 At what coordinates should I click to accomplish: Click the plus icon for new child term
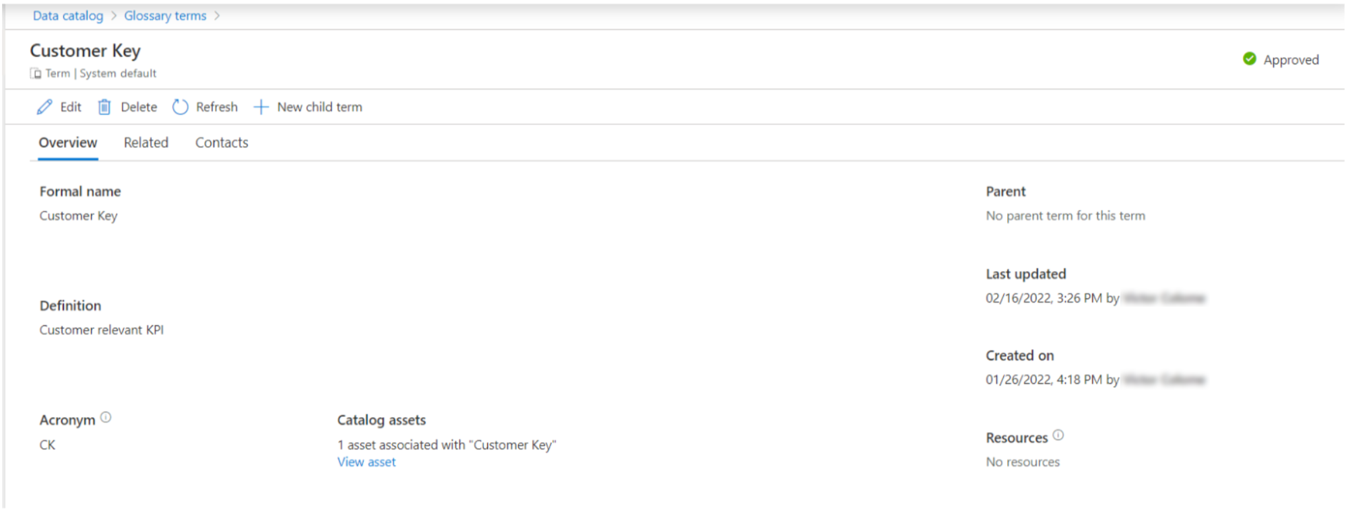[x=261, y=107]
